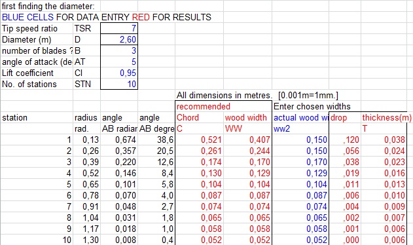Click station 4 actual wood width 0,129
This screenshot has height=245, width=413.
coord(300,173)
